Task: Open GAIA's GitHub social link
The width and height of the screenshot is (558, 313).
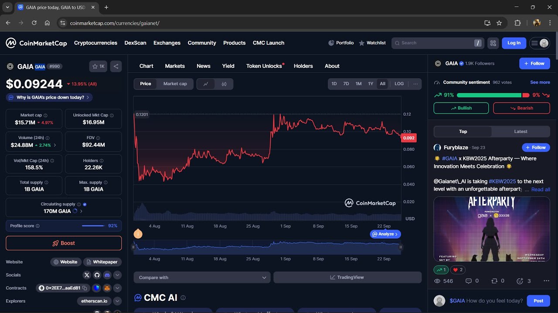Action: pos(97,275)
